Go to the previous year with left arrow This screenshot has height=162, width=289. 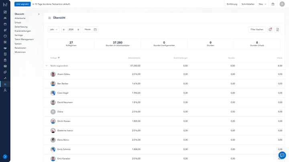pos(64,30)
